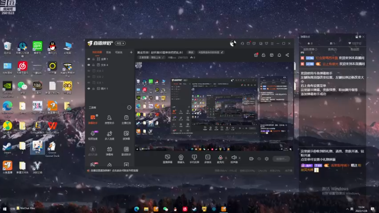Click the bottom help link about stream settings
379x213 pixels.
pyautogui.click(x=114, y=170)
